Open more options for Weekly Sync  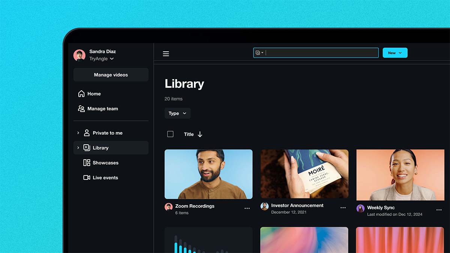coord(439,210)
